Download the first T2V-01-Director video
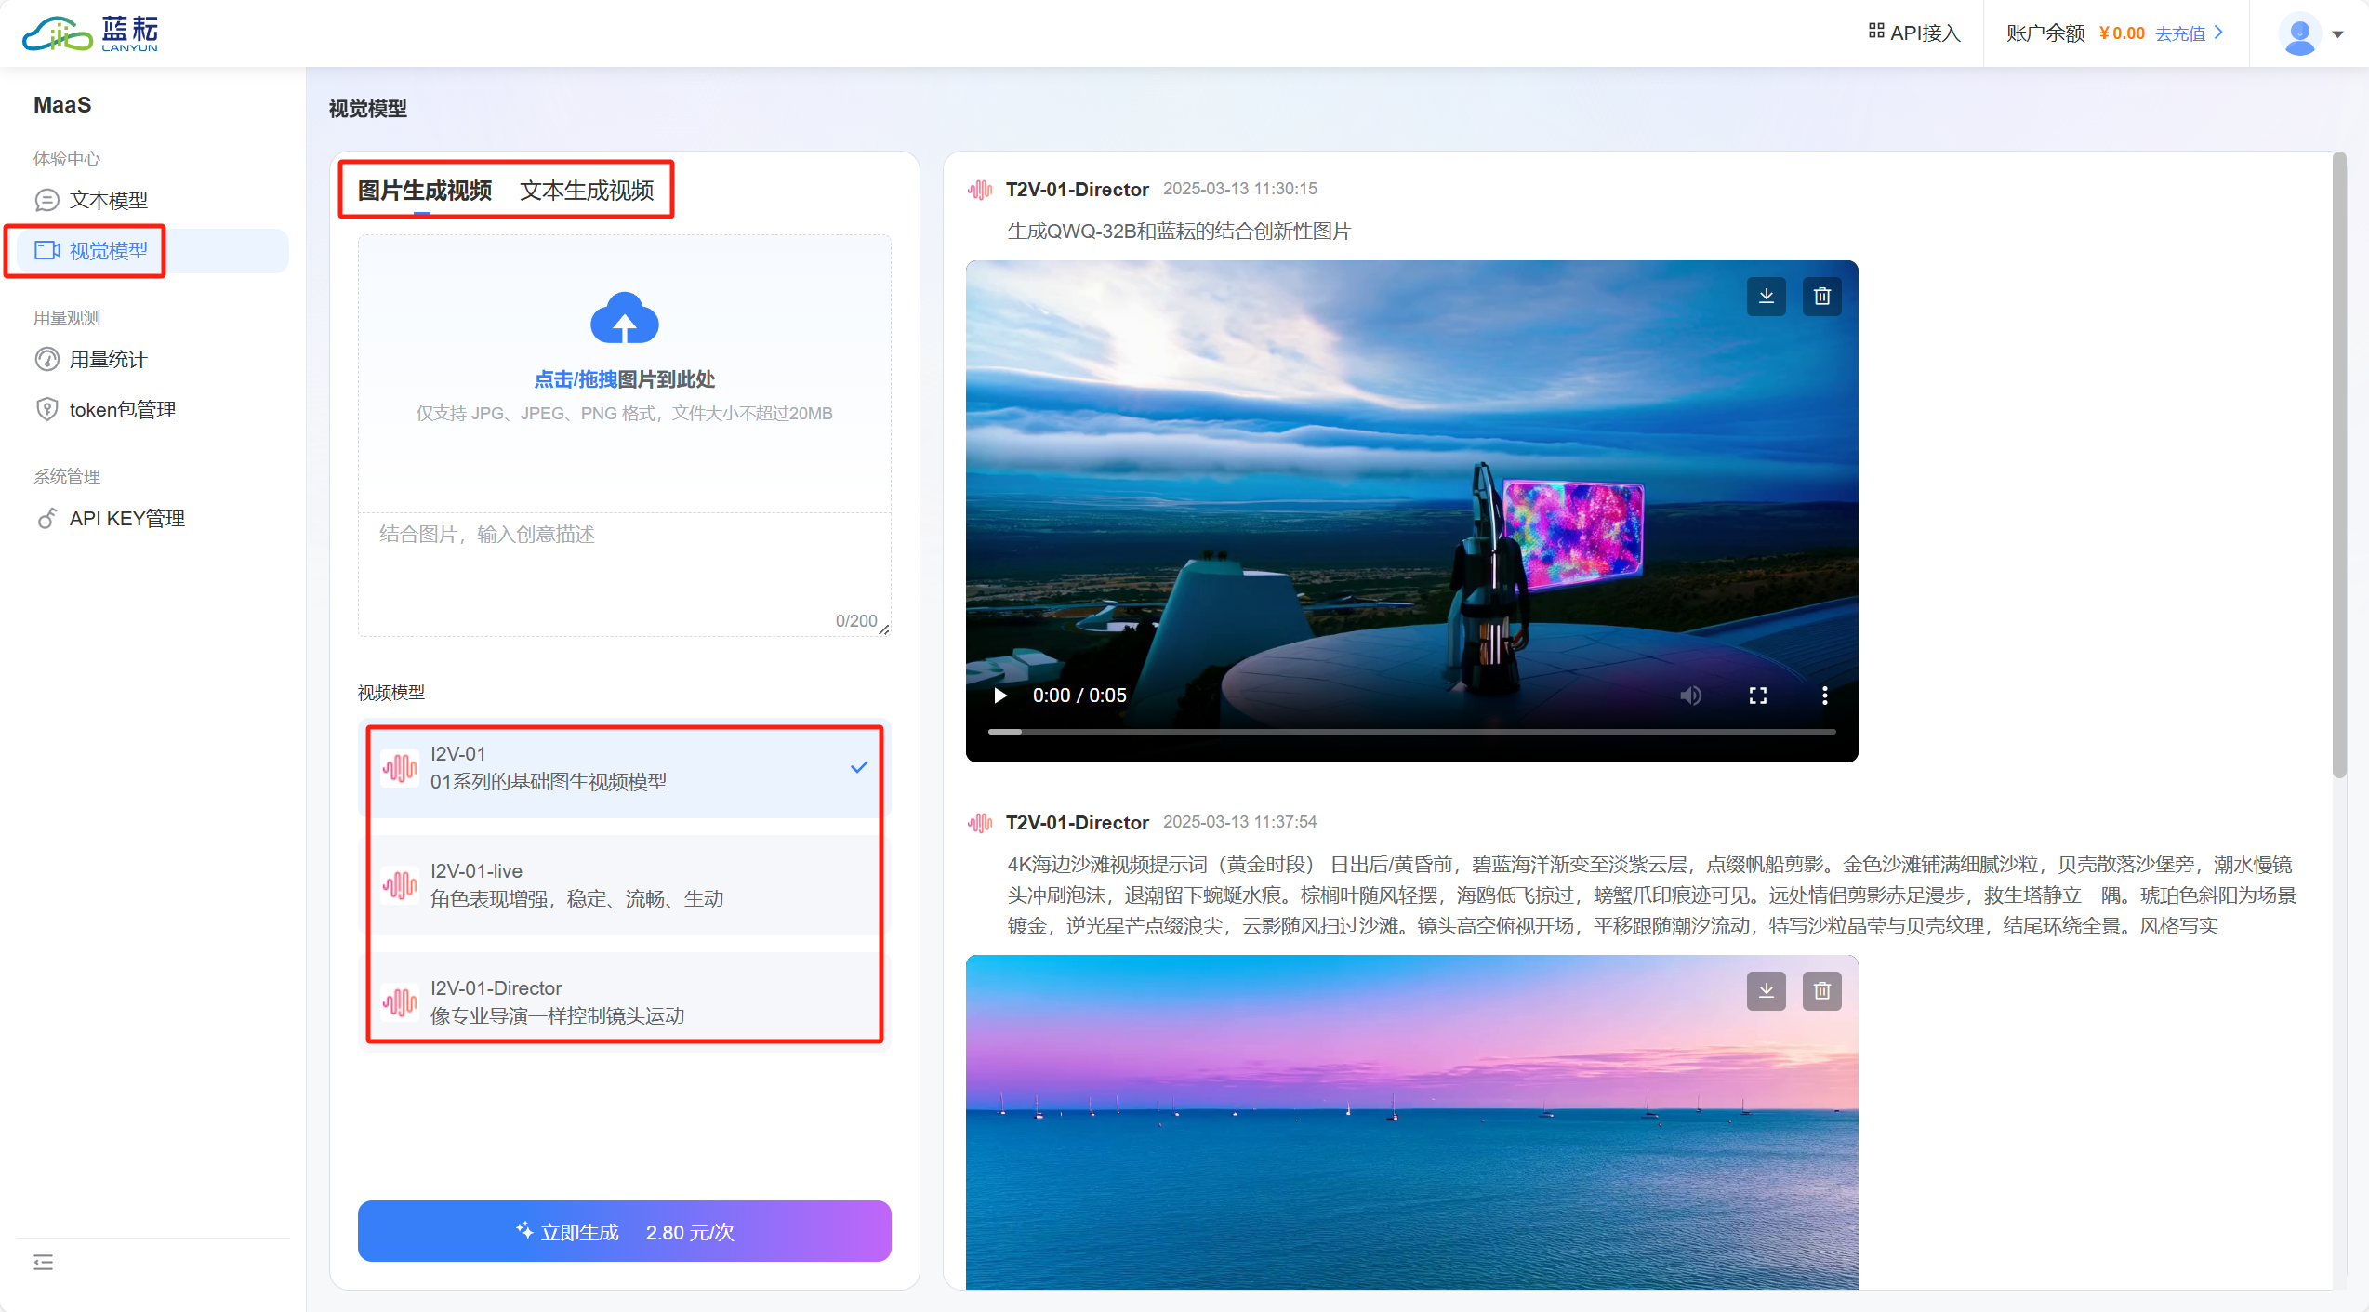Viewport: 2369px width, 1312px height. coord(1766,297)
